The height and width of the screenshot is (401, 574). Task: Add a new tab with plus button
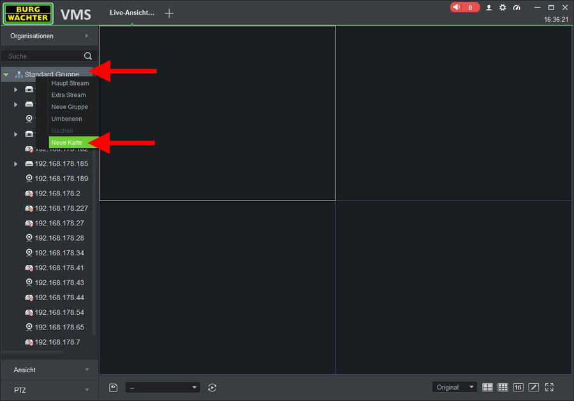coord(169,13)
